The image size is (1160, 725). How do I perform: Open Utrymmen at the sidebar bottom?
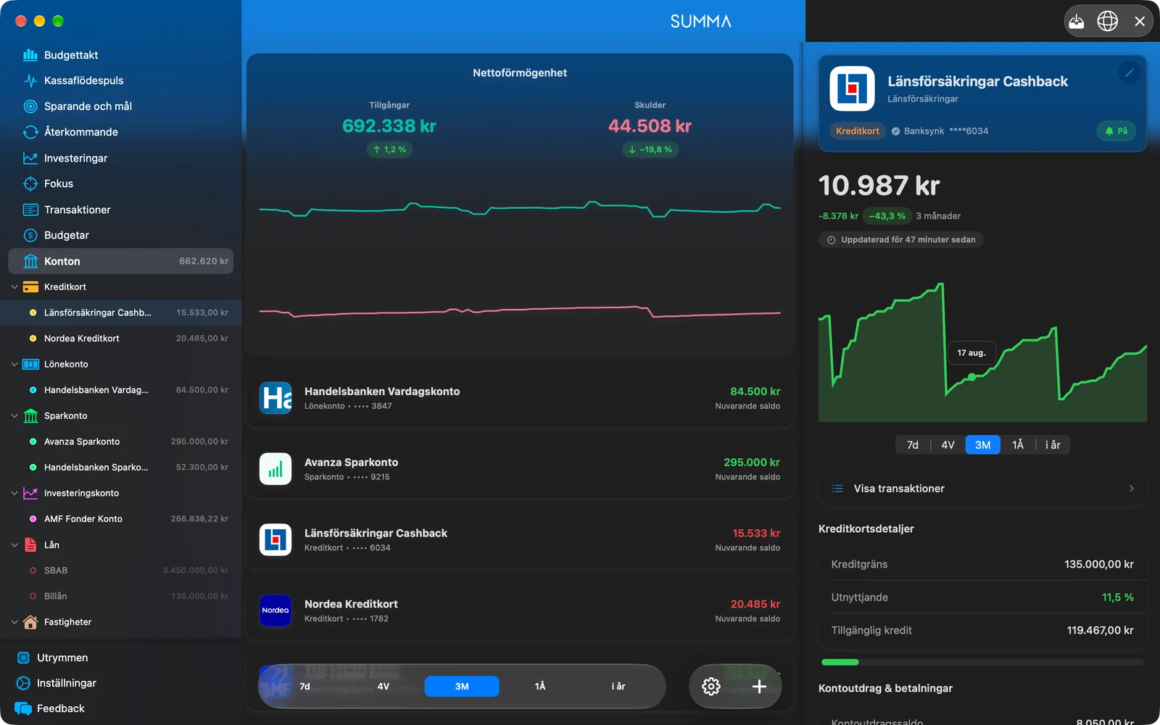[x=51, y=658]
